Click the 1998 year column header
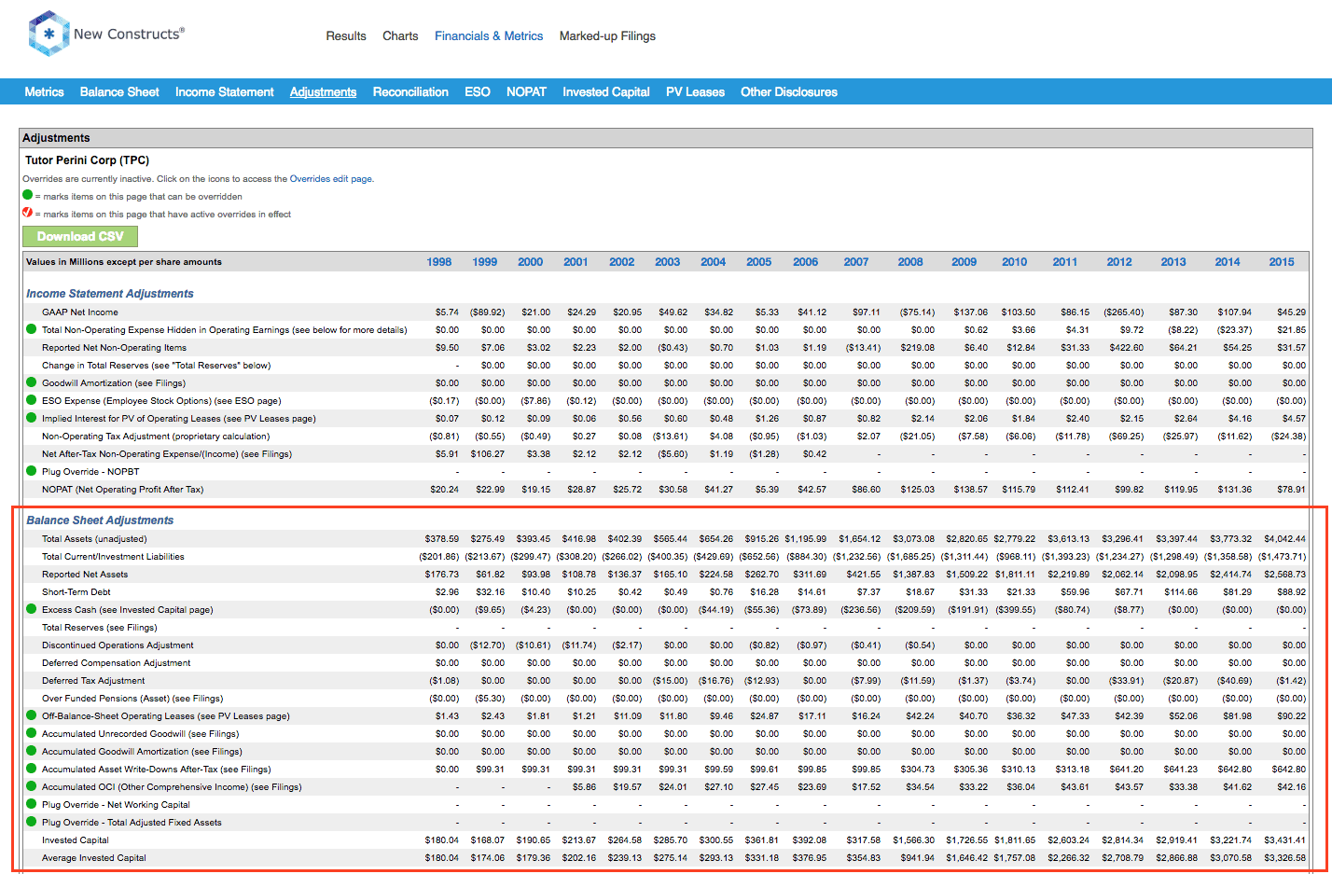This screenshot has height=874, width=1332. coord(438,262)
